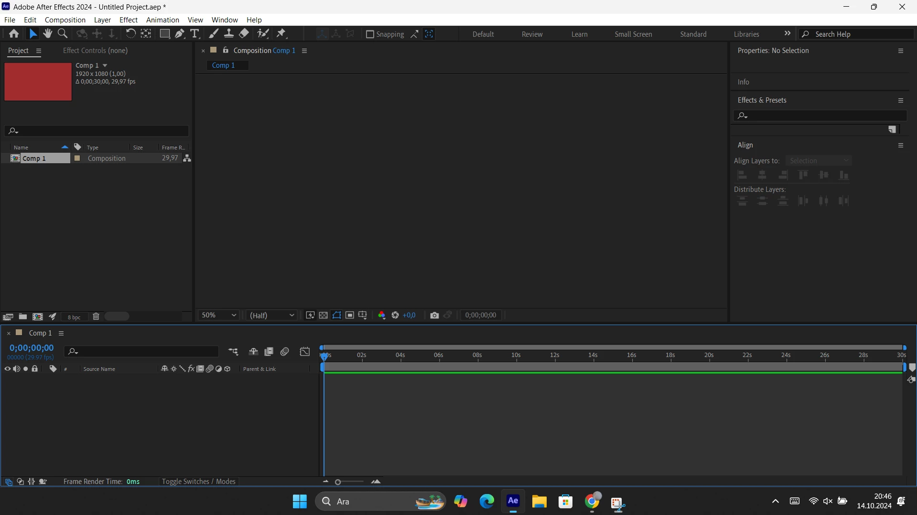
Task: Open Align Layers to Selection dropdown
Action: (819, 161)
